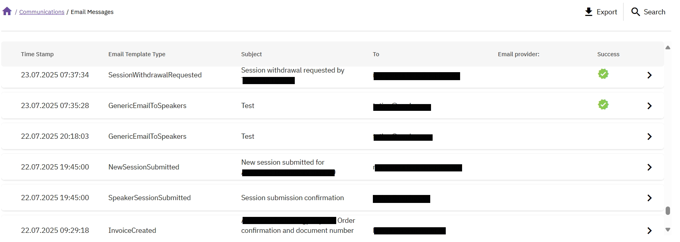The width and height of the screenshot is (680, 242).
Task: Click success checkmark for SessionWithdrawalRequested row
Action: click(x=603, y=74)
